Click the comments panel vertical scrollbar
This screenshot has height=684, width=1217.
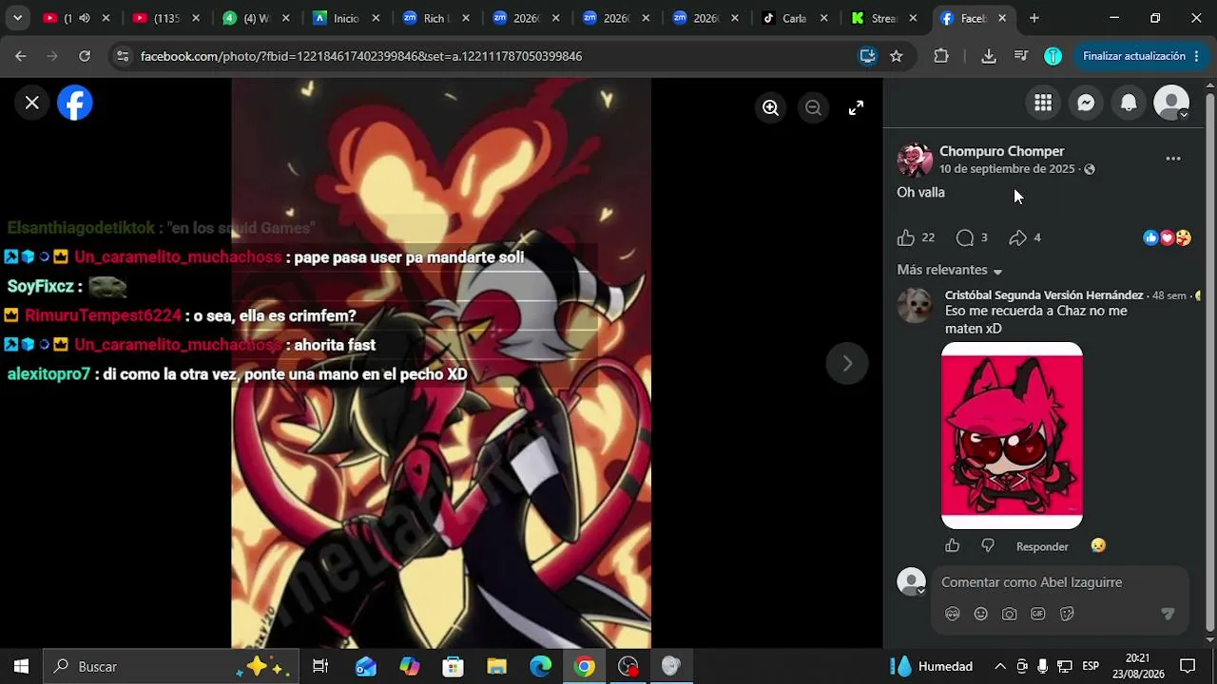coord(1209,361)
